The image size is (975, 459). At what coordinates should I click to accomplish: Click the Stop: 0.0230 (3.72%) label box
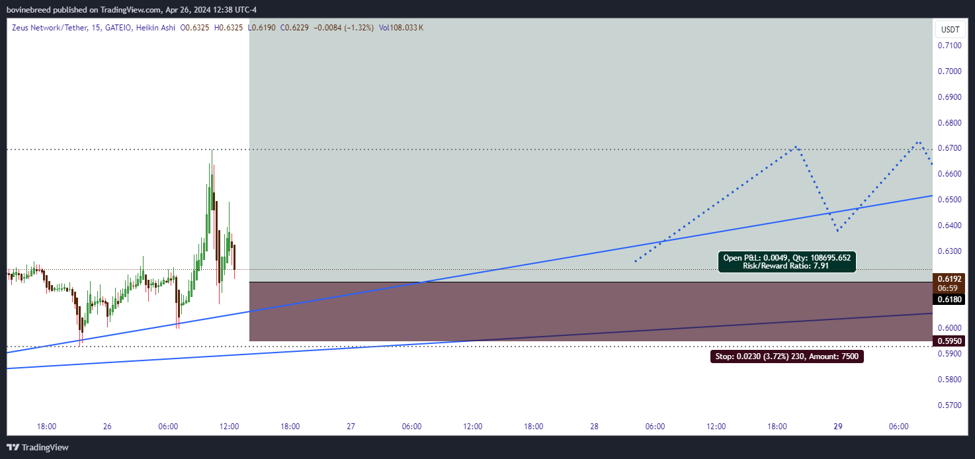pyautogui.click(x=787, y=356)
